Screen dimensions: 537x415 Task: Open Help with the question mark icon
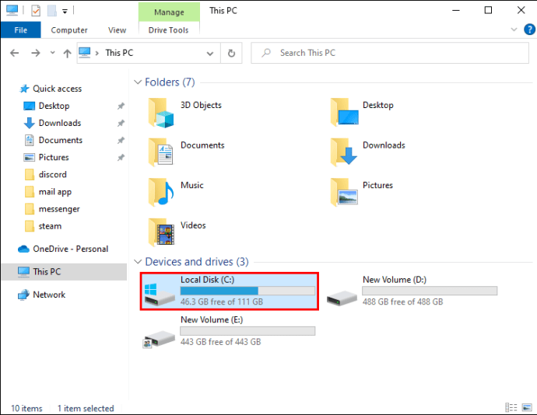(529, 30)
